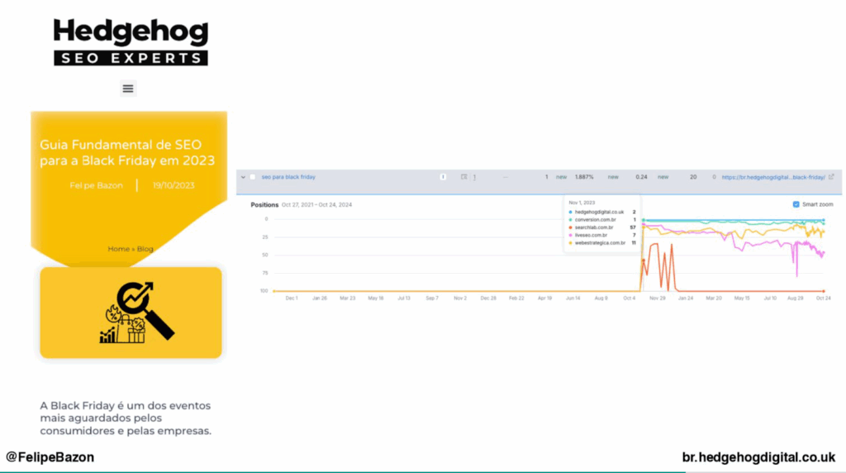Click the liveseo.com.br pink legend dot
This screenshot has height=473, width=846.
(x=570, y=235)
